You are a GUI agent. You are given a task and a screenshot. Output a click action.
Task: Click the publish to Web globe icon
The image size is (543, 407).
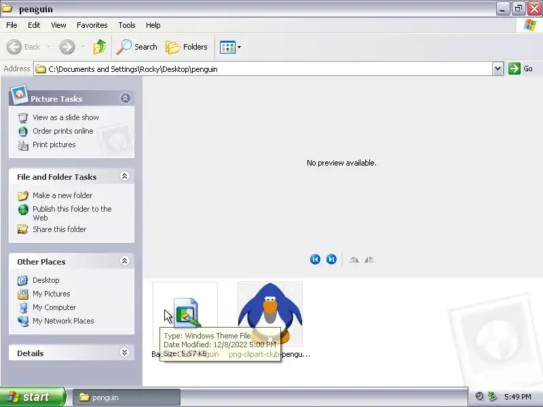tap(23, 210)
